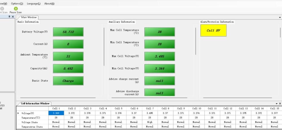Click the Current value field showing 0
The image size is (282, 130).
point(68,44)
